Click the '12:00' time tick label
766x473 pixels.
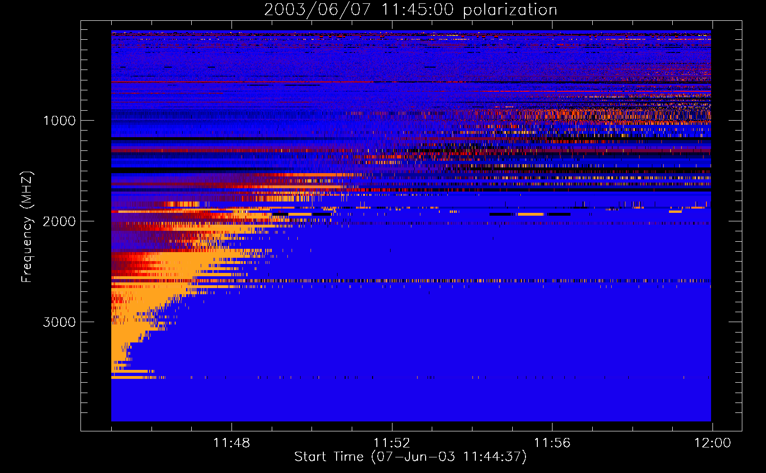(713, 443)
